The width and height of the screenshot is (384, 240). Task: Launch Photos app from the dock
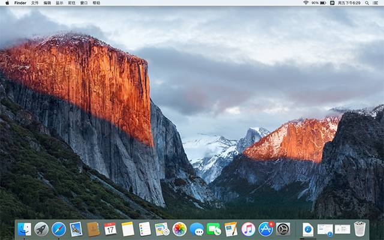pyautogui.click(x=179, y=229)
